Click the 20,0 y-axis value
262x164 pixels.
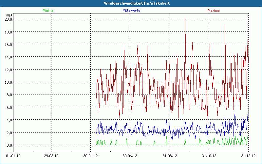point(8,19)
